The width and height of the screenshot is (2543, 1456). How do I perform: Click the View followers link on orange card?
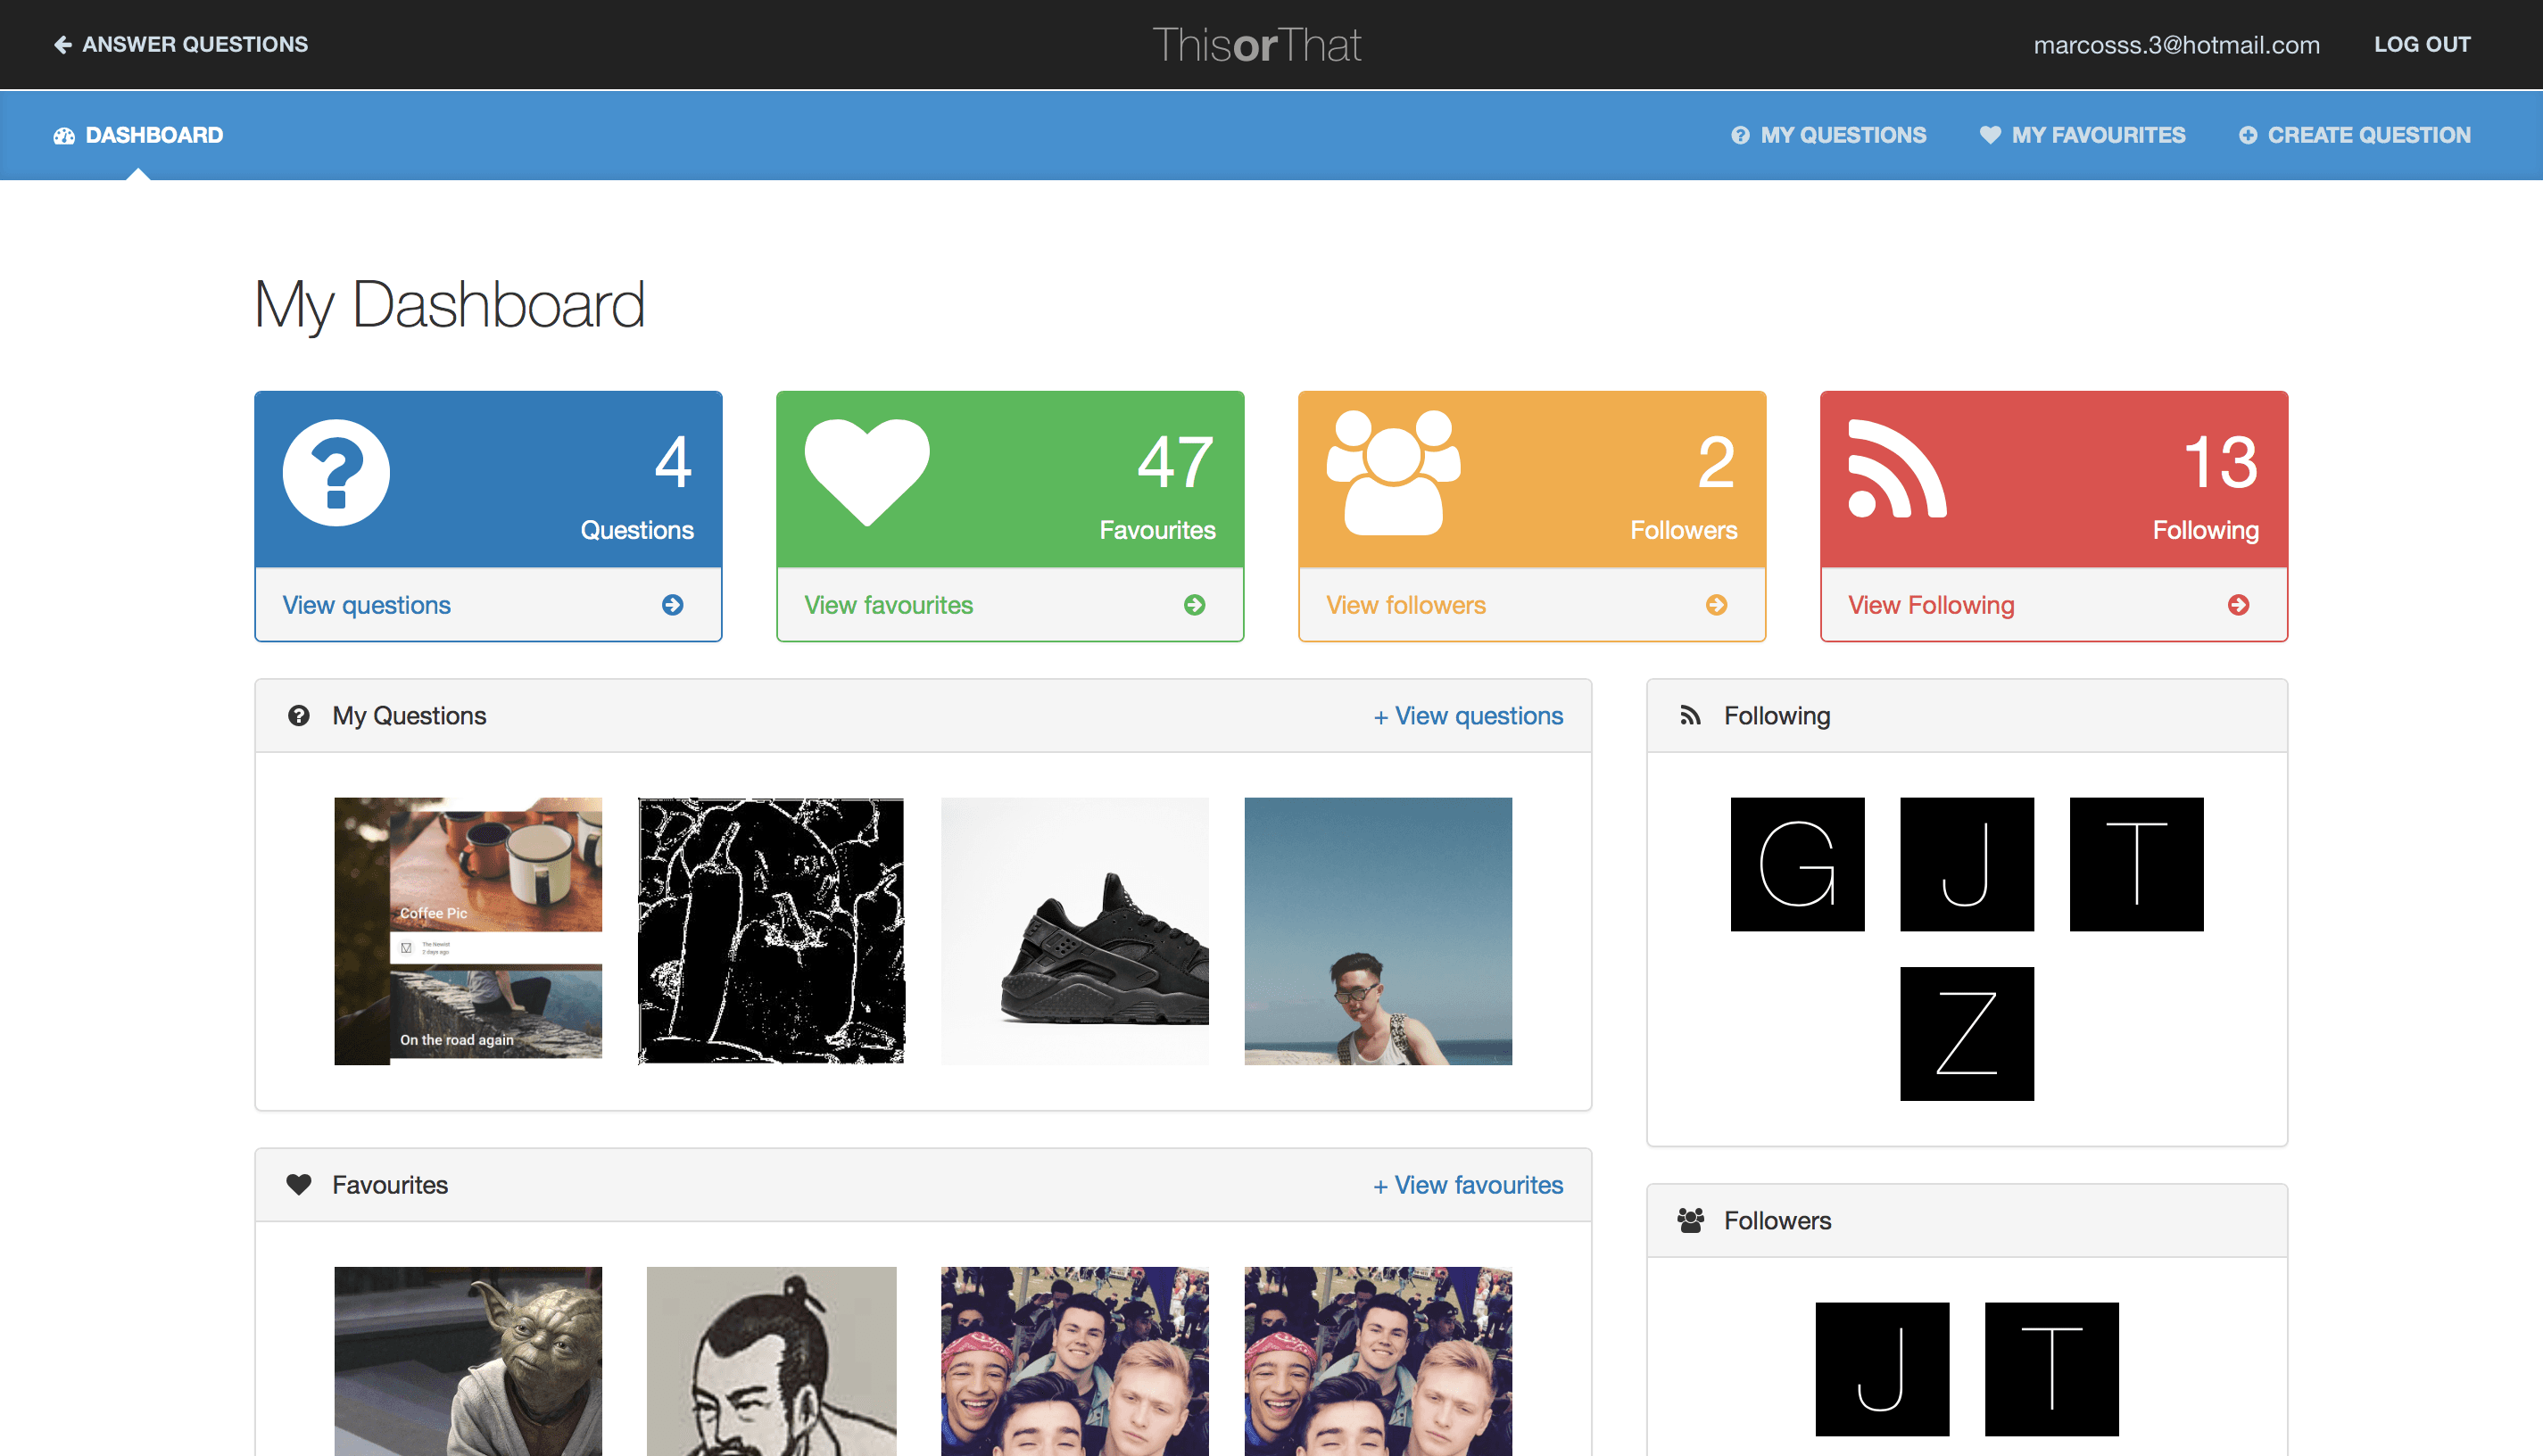click(1406, 605)
